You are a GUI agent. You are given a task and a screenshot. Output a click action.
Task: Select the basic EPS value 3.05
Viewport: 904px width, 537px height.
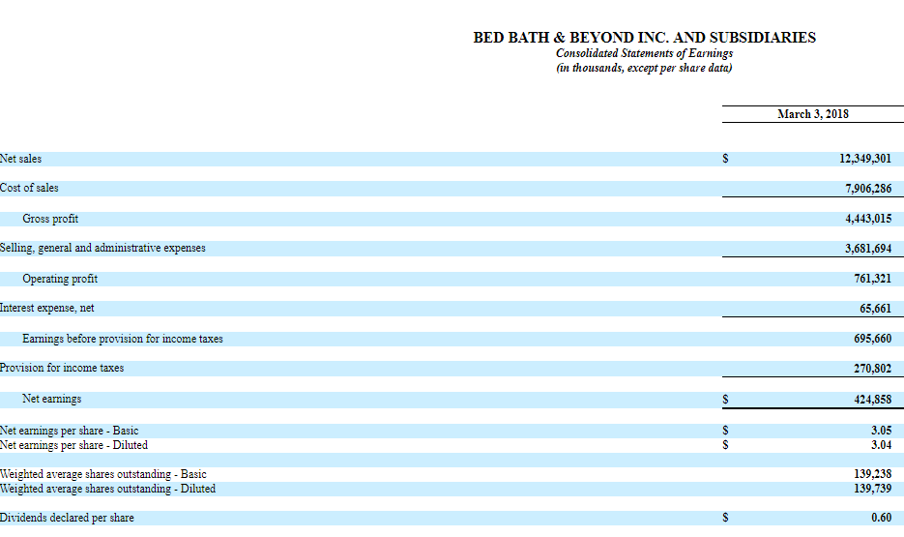pos(881,431)
